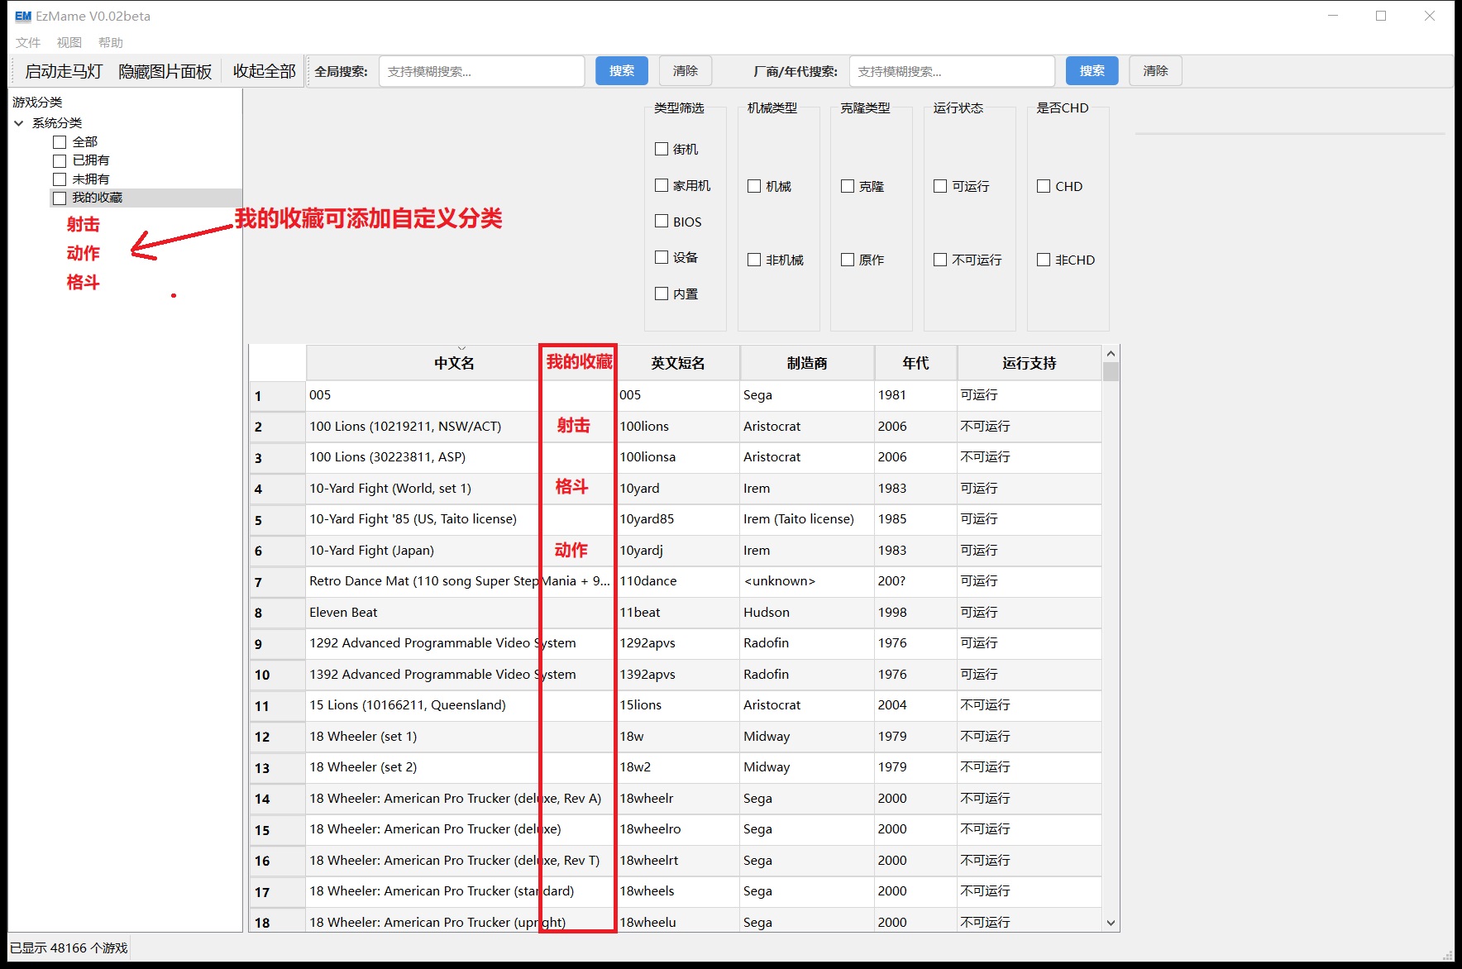This screenshot has width=1462, height=969.
Task: Select the '<unknown>' manufacturer cell
Action: 807,581
